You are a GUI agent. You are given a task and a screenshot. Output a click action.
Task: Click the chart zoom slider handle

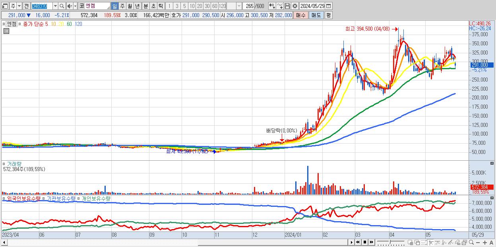[390, 242]
